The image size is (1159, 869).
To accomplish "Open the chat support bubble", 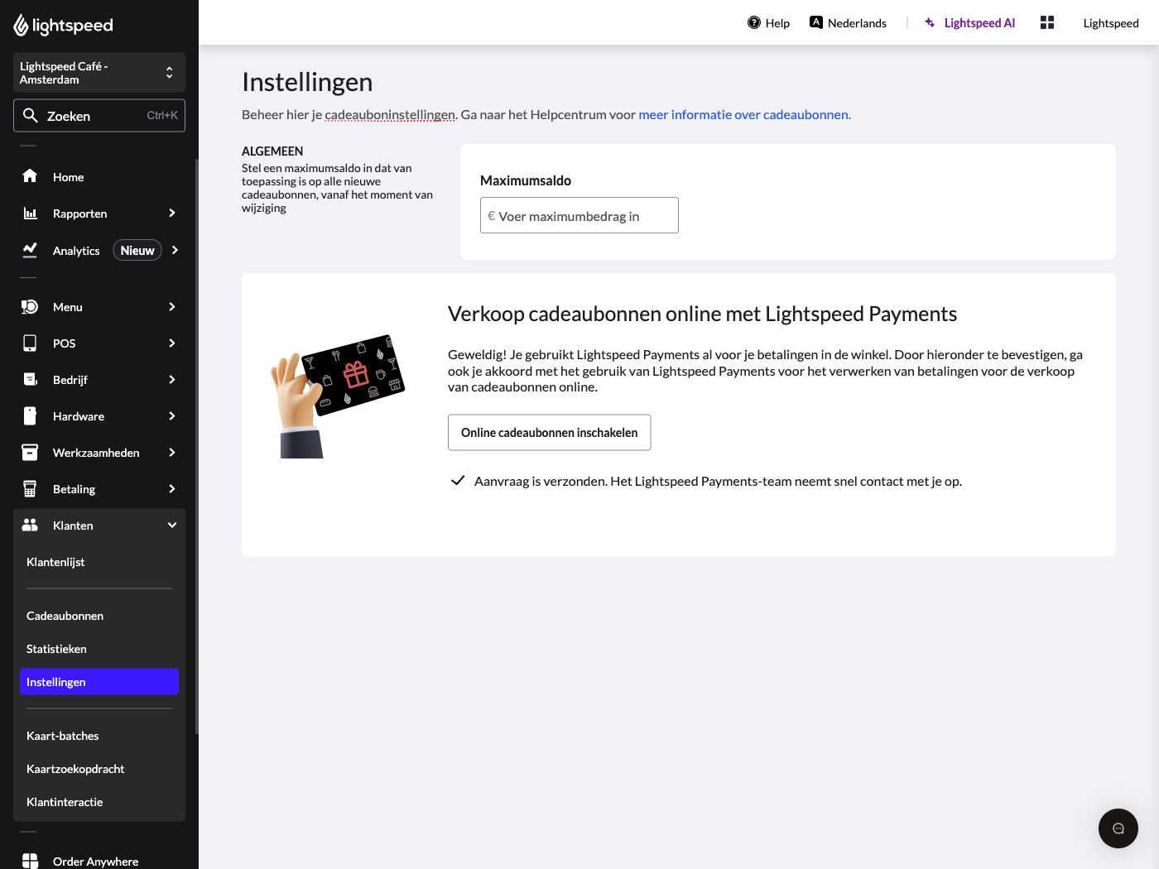I will pyautogui.click(x=1118, y=828).
